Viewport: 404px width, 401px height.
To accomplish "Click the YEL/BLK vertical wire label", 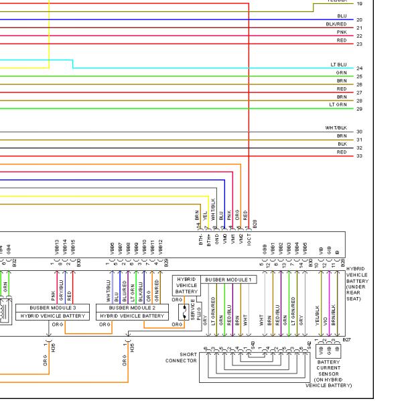I will coord(318,316).
